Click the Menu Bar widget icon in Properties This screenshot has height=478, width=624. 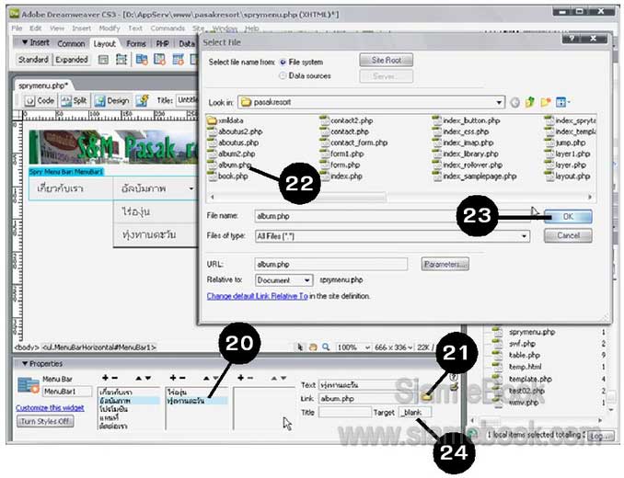[28, 385]
